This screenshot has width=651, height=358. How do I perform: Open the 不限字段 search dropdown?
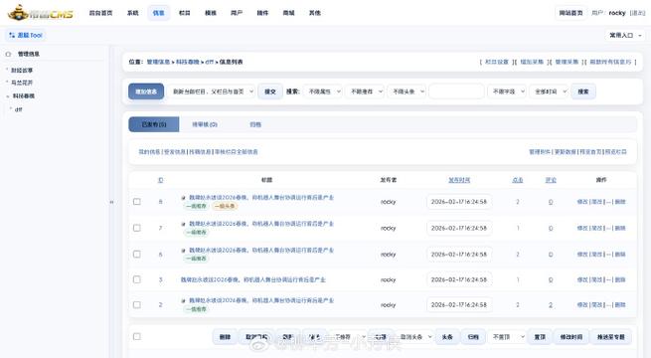click(x=507, y=91)
